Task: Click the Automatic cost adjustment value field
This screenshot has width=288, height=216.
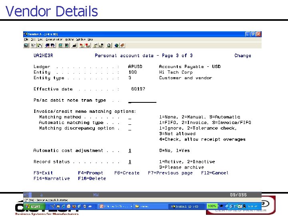Action: tap(130, 151)
